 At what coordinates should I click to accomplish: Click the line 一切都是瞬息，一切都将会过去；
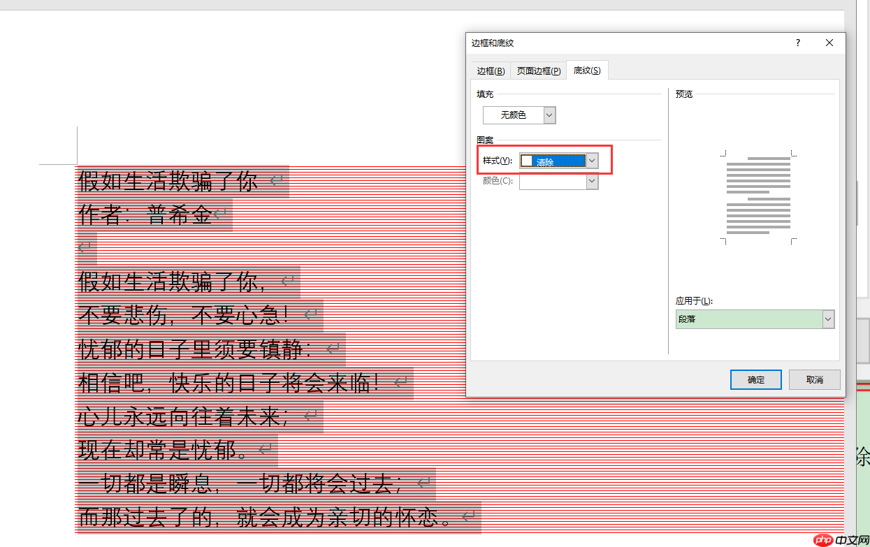240,483
